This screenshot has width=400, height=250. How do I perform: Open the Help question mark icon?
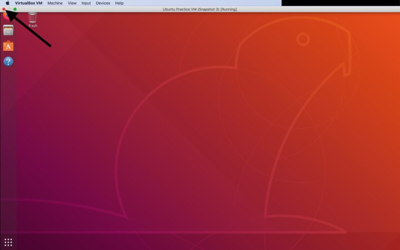[8, 61]
